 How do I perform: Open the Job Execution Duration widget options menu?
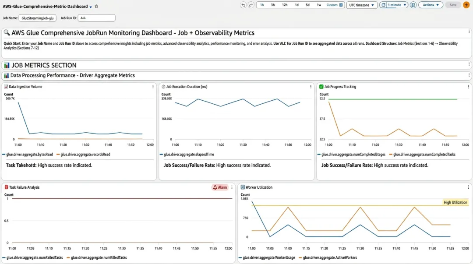(x=311, y=87)
